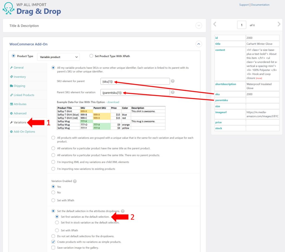This screenshot has width=285, height=252.
Task: Click the 'shortdescription' element in the preview
Action: click(225, 84)
